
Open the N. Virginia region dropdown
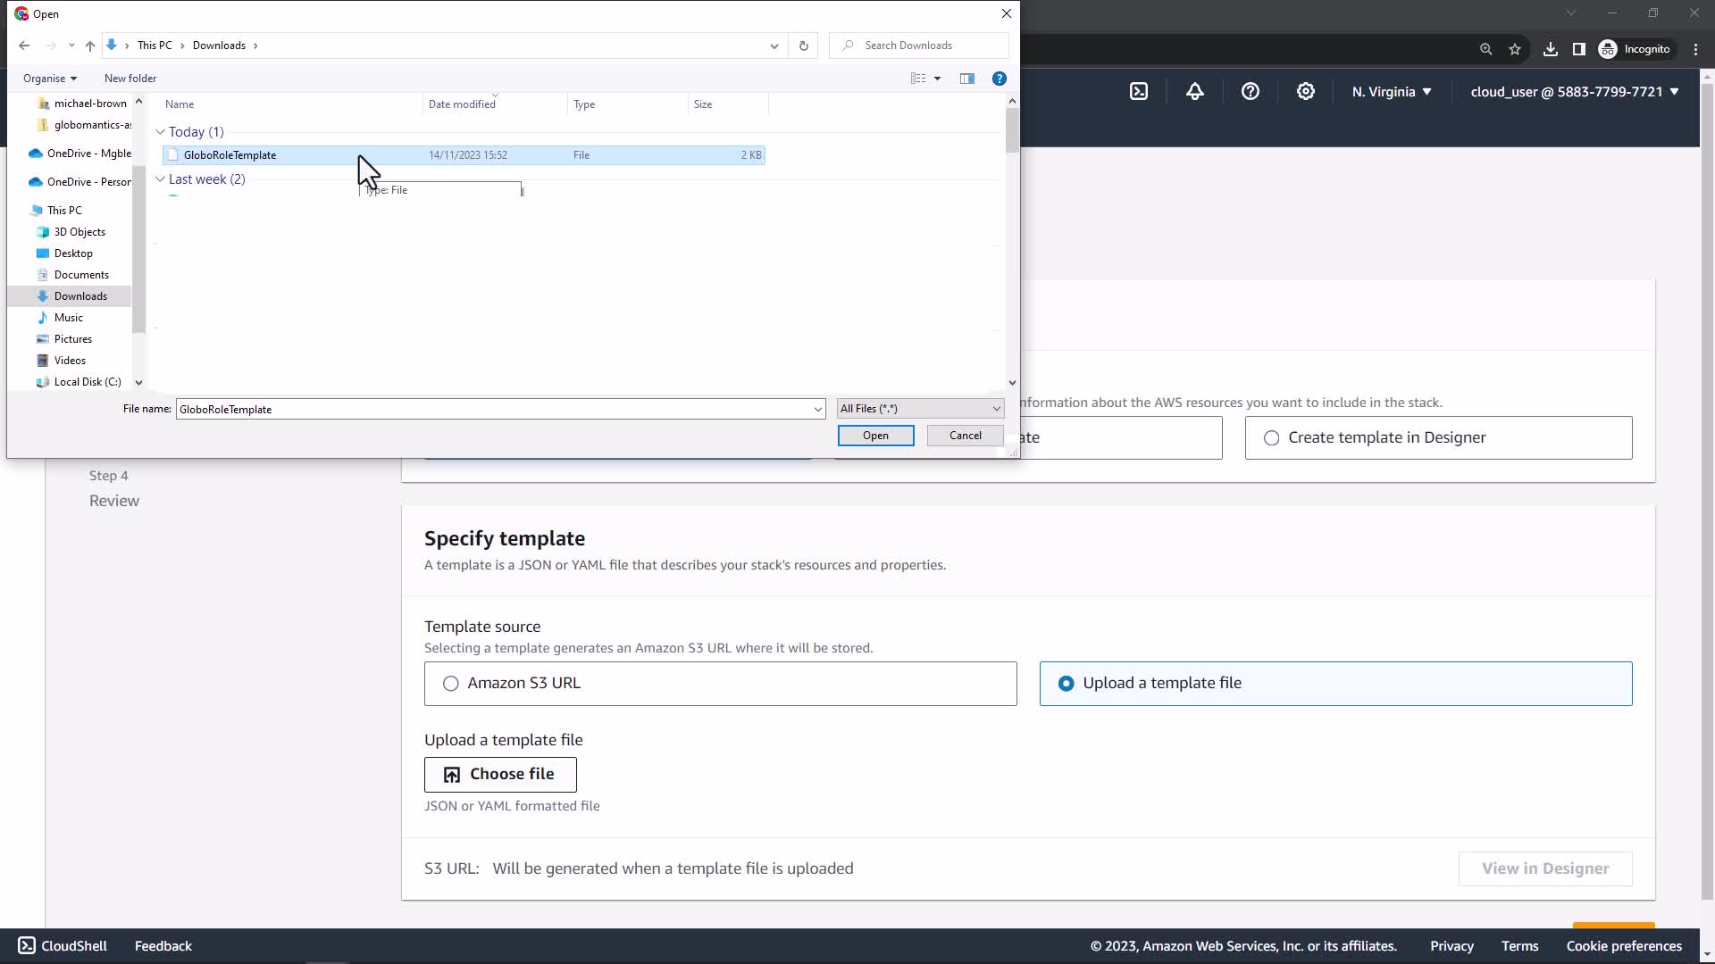pyautogui.click(x=1391, y=91)
